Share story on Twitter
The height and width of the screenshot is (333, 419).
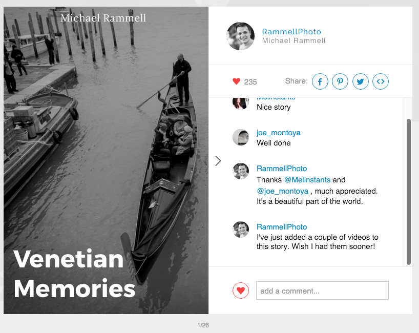(360, 81)
